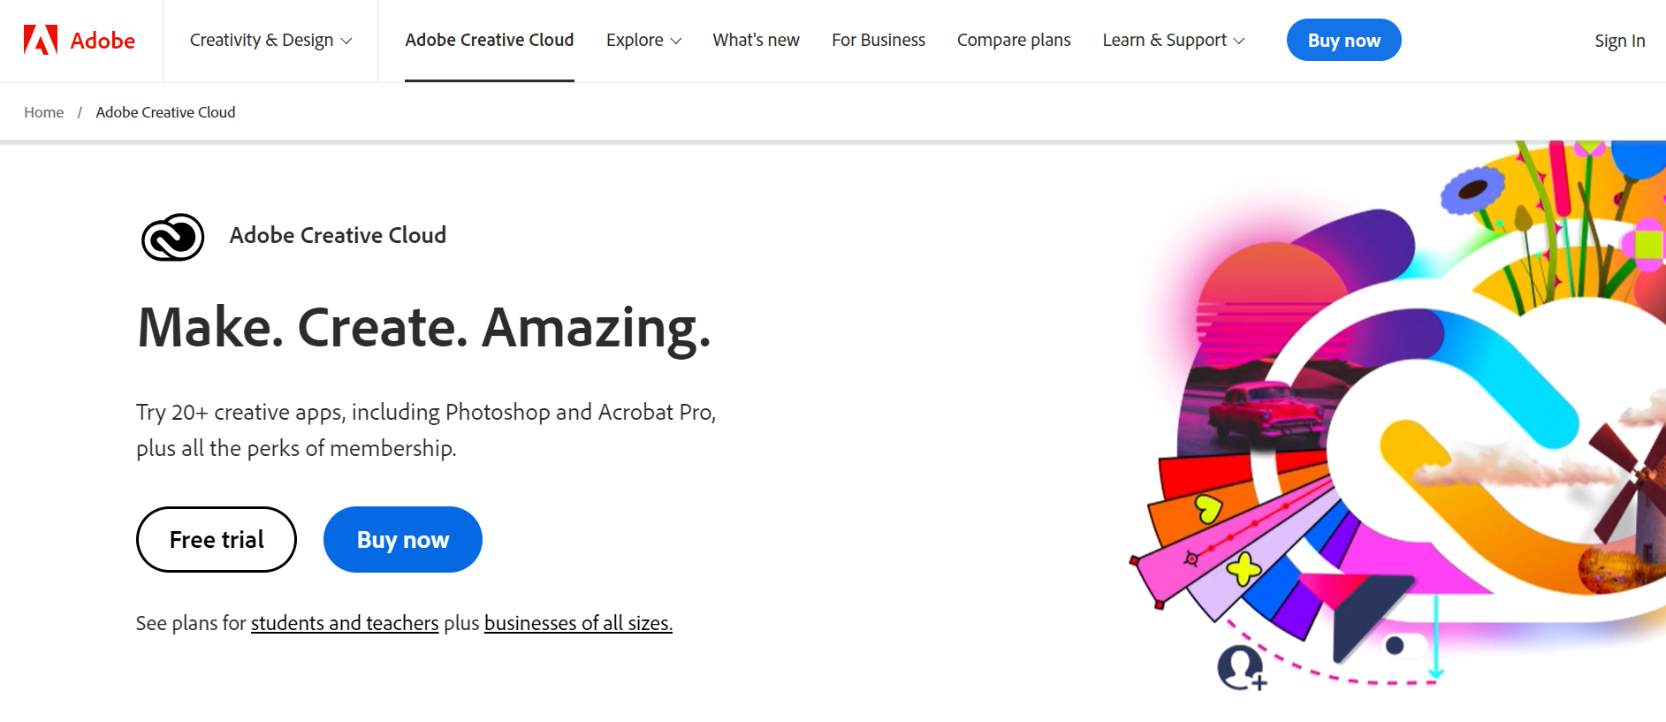Click the yellow heart shape in the artwork
The width and height of the screenshot is (1666, 722).
pos(1207,508)
